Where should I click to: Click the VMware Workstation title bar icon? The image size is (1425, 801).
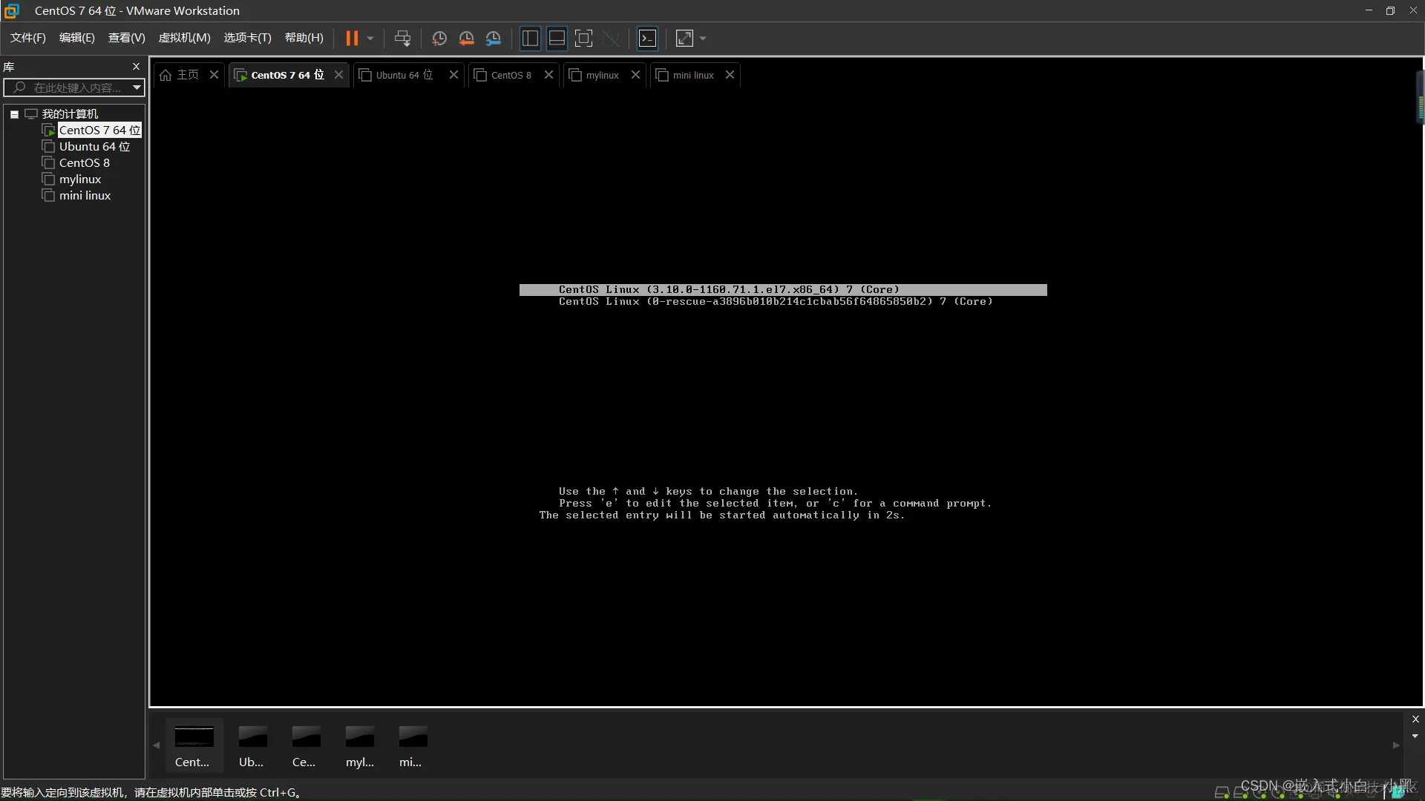click(x=12, y=11)
